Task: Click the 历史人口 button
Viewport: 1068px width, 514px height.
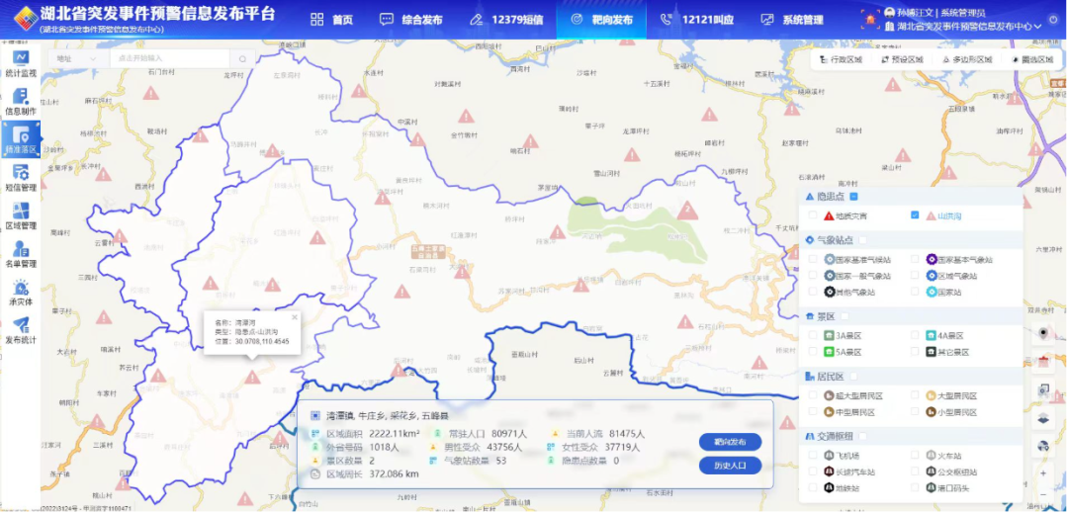Action: click(x=730, y=466)
